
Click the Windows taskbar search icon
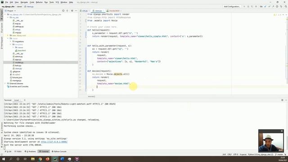click(11, 159)
